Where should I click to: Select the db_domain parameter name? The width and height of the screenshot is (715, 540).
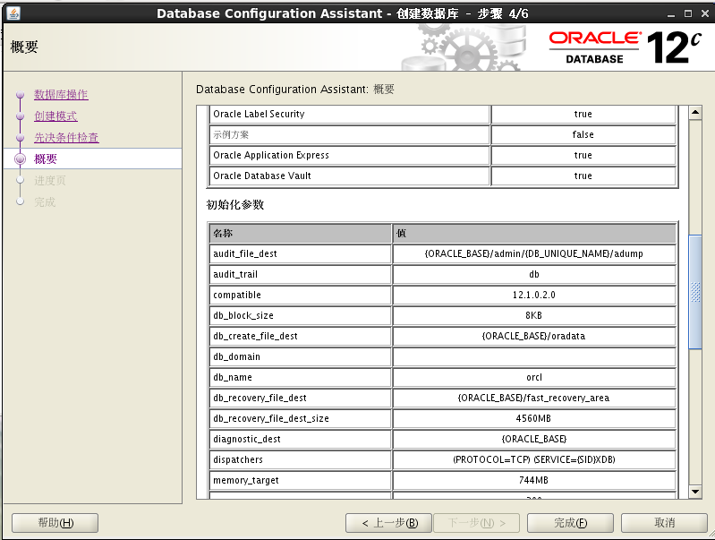coord(300,356)
